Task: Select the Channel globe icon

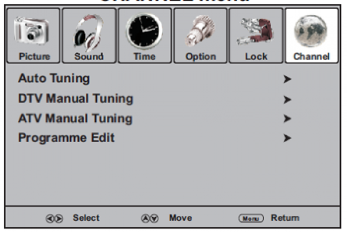Action: pos(311,31)
